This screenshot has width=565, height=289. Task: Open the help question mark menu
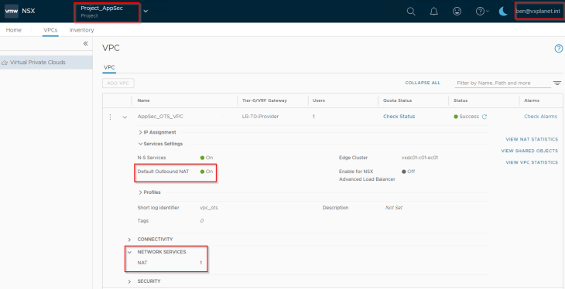tap(482, 11)
